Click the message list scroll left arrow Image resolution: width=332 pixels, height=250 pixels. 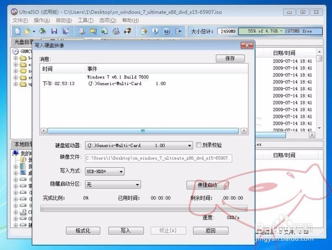click(44, 131)
